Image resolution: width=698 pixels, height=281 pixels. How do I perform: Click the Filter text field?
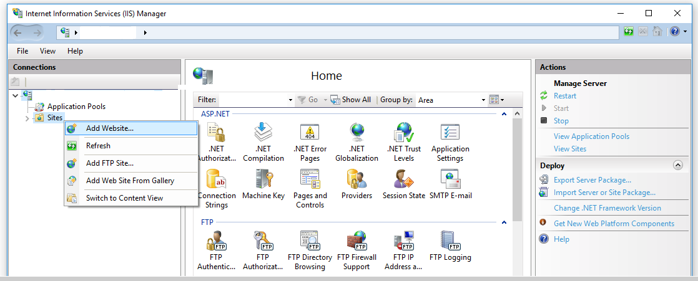tap(252, 100)
